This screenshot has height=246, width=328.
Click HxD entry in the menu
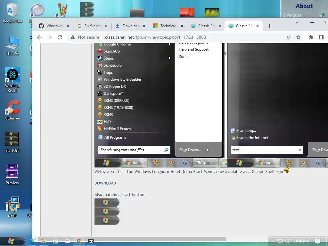pos(107,122)
